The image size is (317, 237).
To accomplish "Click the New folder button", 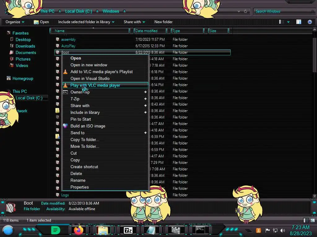I will coord(163,22).
